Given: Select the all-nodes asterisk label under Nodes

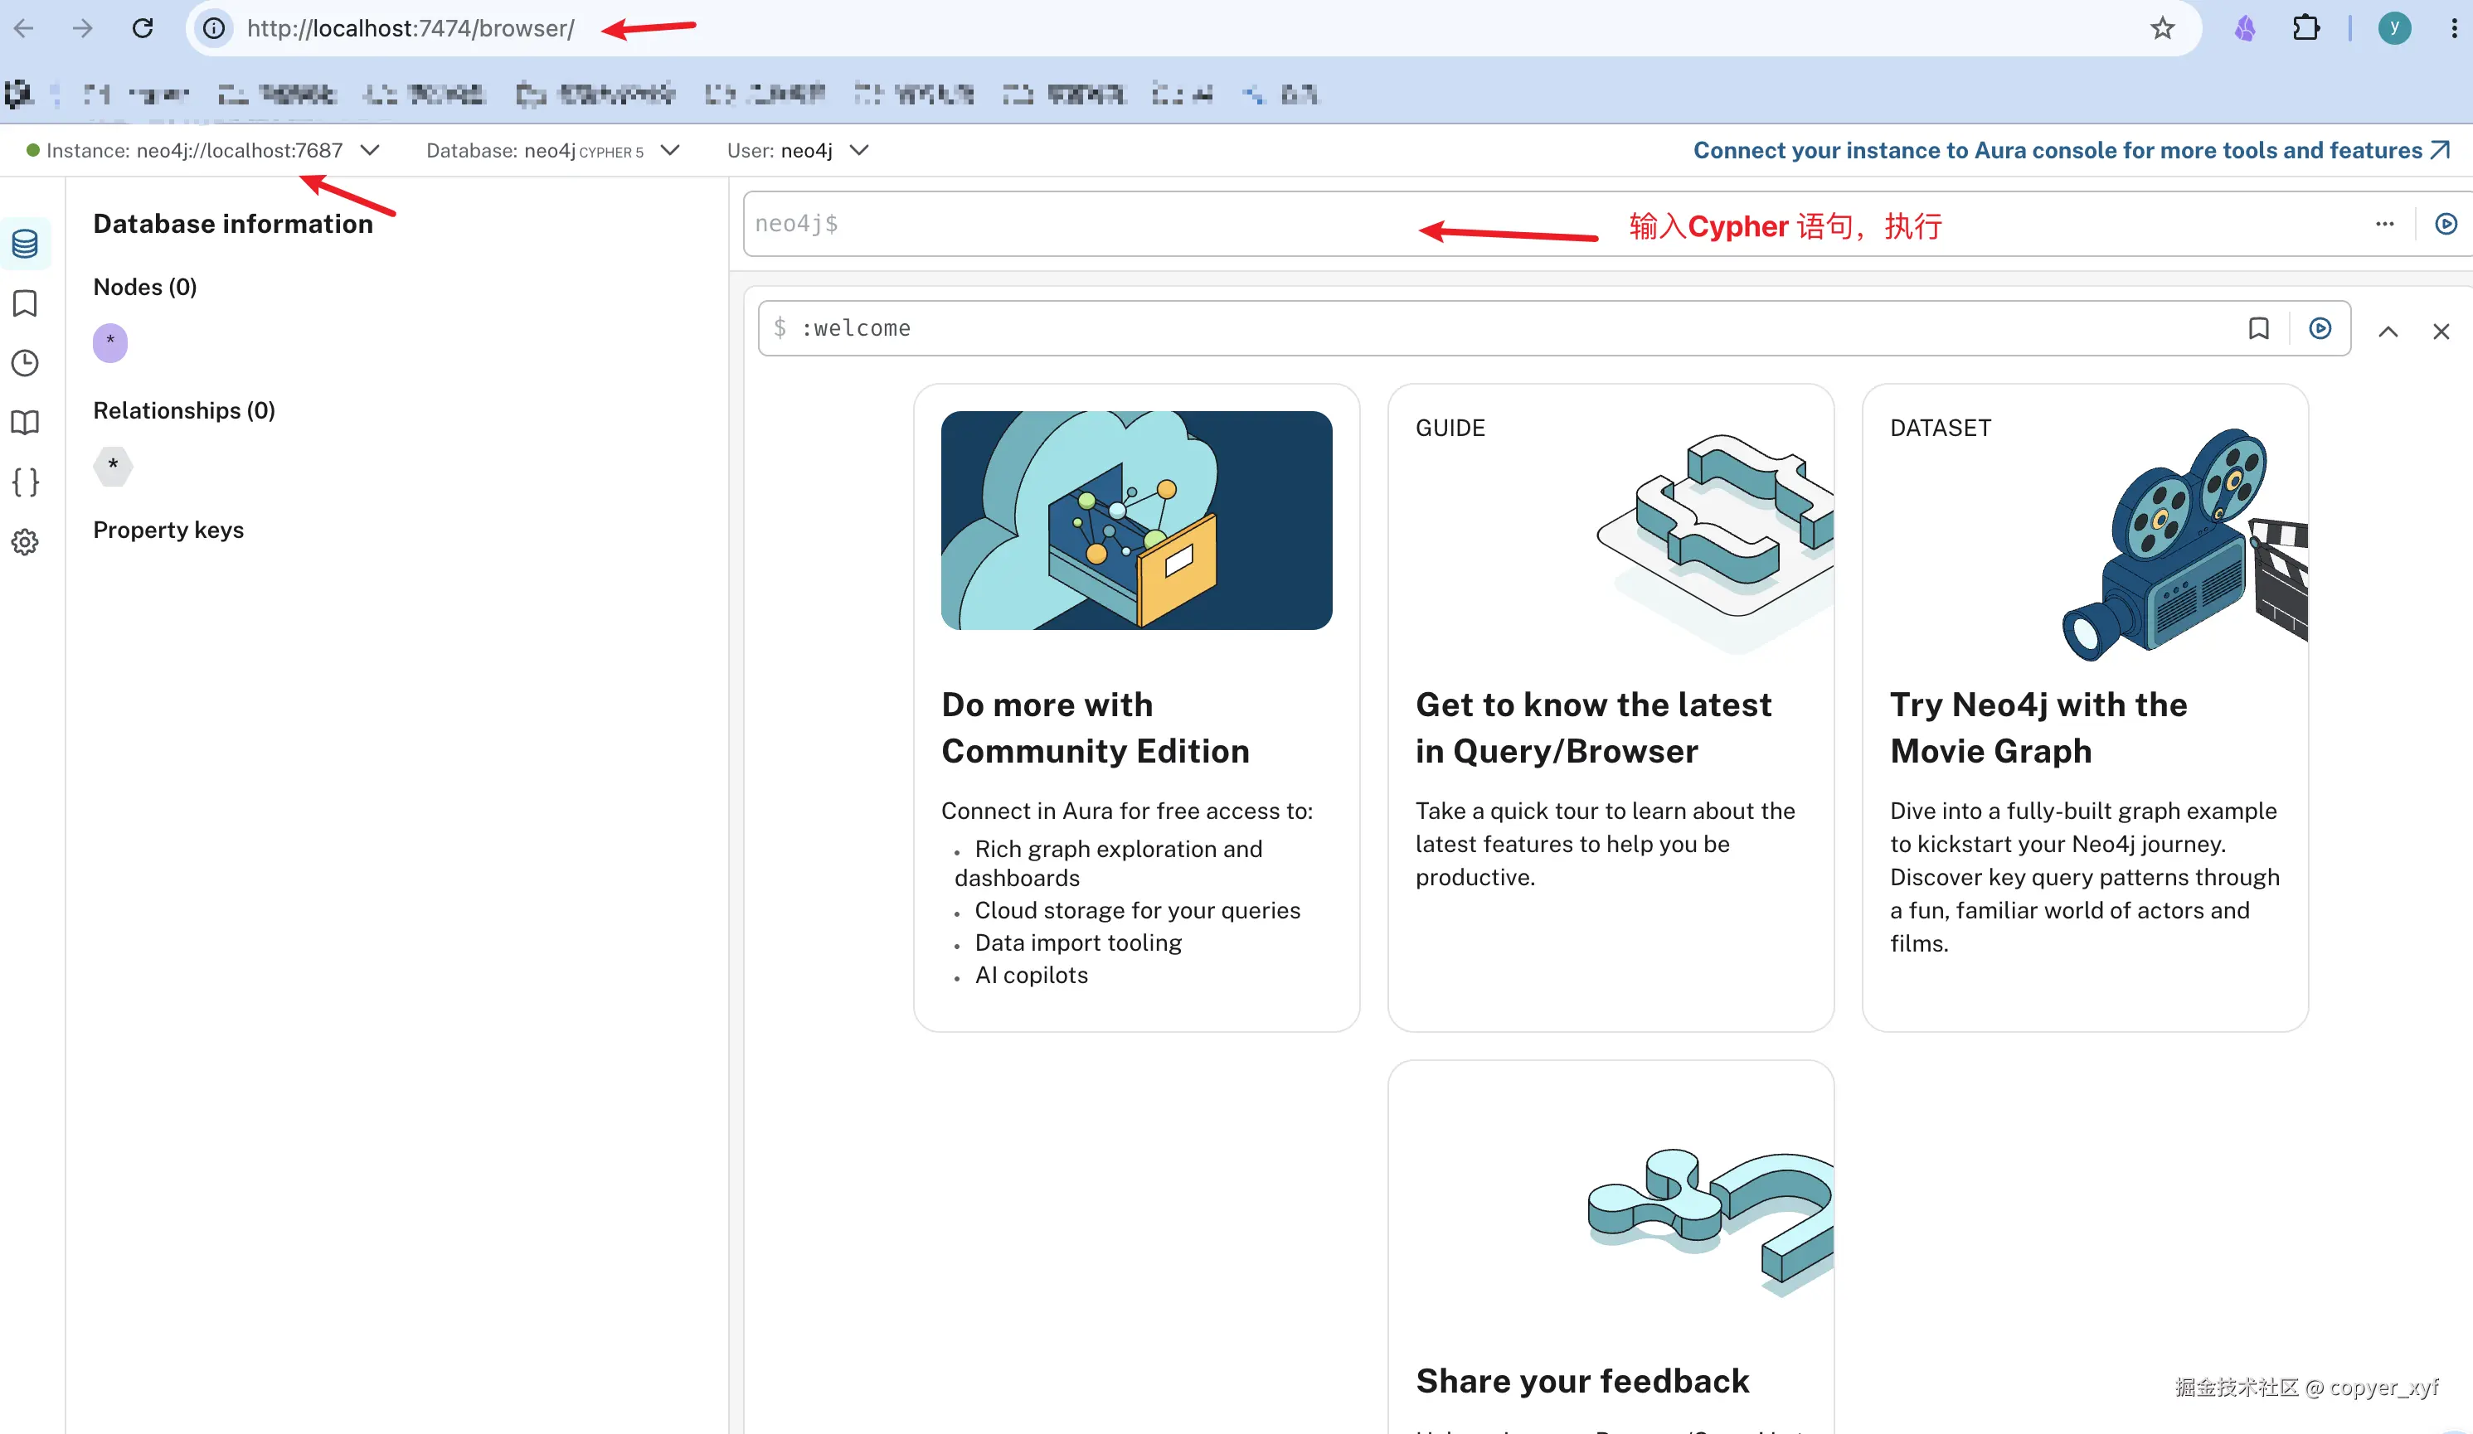Looking at the screenshot, I should pyautogui.click(x=110, y=342).
